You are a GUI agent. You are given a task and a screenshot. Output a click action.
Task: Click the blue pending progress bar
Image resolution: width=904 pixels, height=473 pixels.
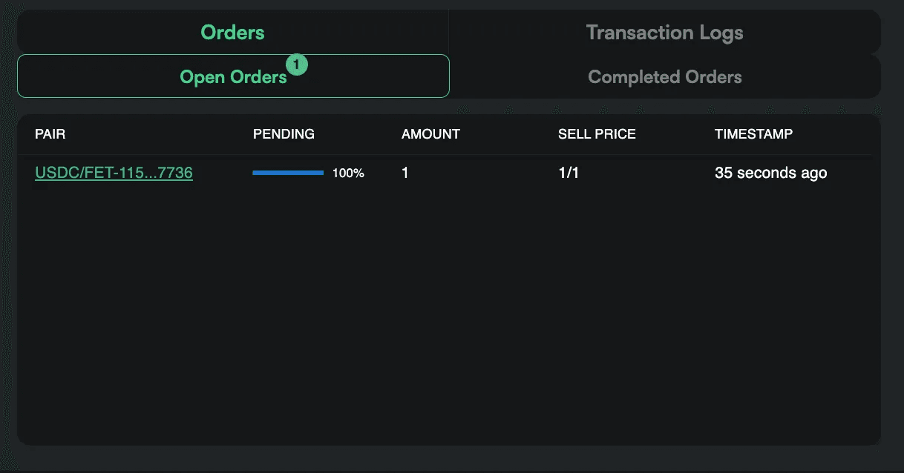288,173
